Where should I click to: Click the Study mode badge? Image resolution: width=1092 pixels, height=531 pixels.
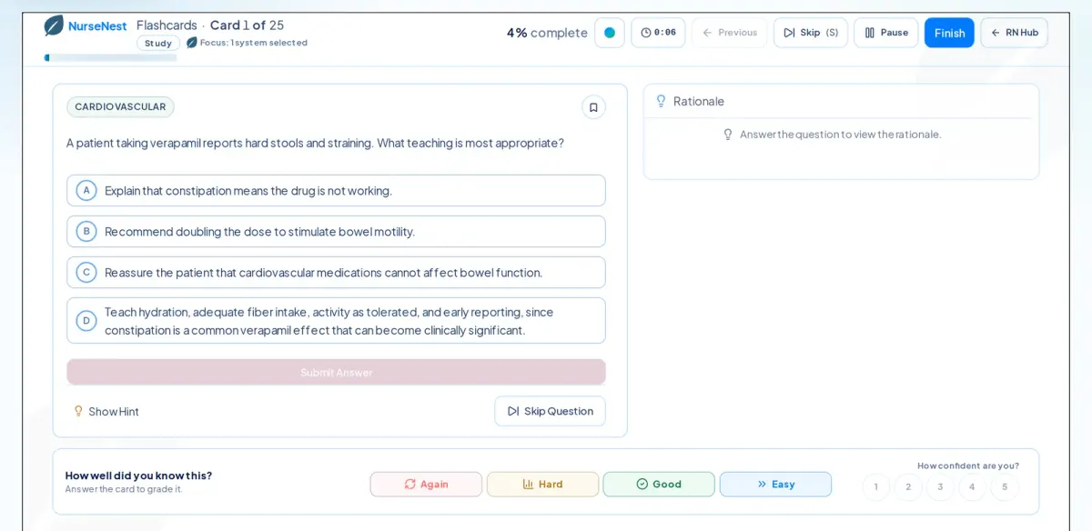pyautogui.click(x=158, y=43)
